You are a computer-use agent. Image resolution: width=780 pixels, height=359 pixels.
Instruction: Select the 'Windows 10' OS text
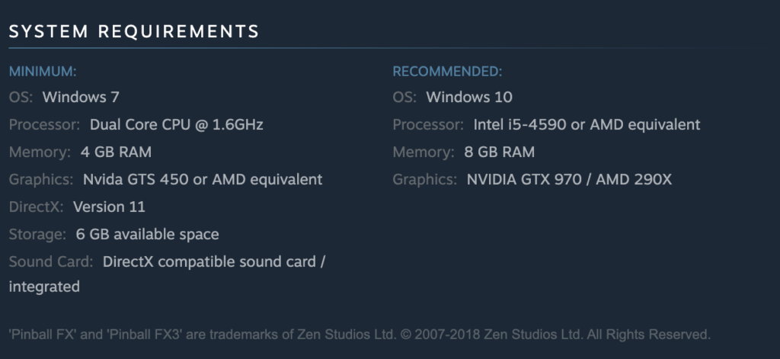click(x=469, y=98)
